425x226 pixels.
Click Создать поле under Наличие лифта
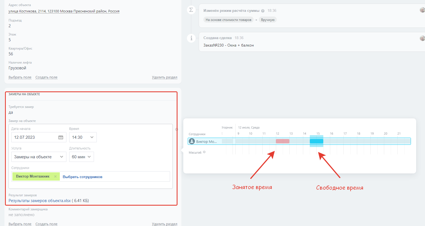(x=46, y=77)
